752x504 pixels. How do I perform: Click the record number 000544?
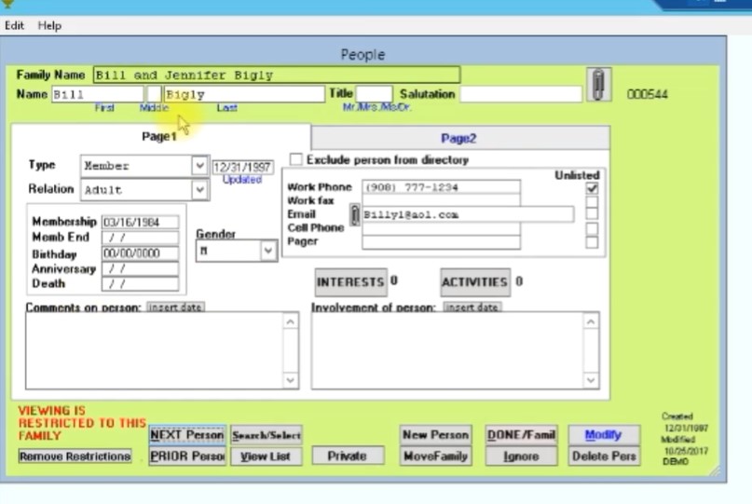(x=647, y=94)
